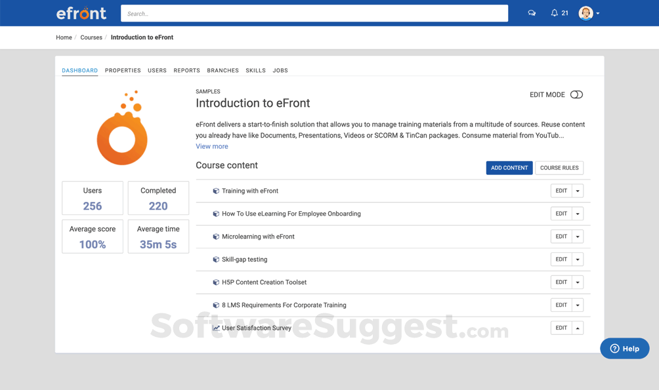Click the Add Content button
The height and width of the screenshot is (390, 659).
(x=509, y=168)
